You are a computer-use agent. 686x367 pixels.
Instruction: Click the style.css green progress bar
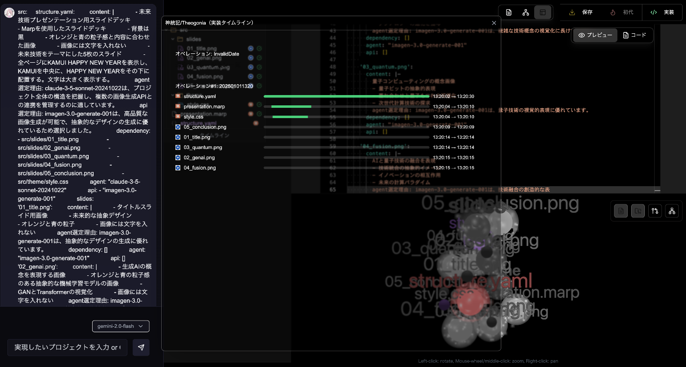tap(290, 117)
